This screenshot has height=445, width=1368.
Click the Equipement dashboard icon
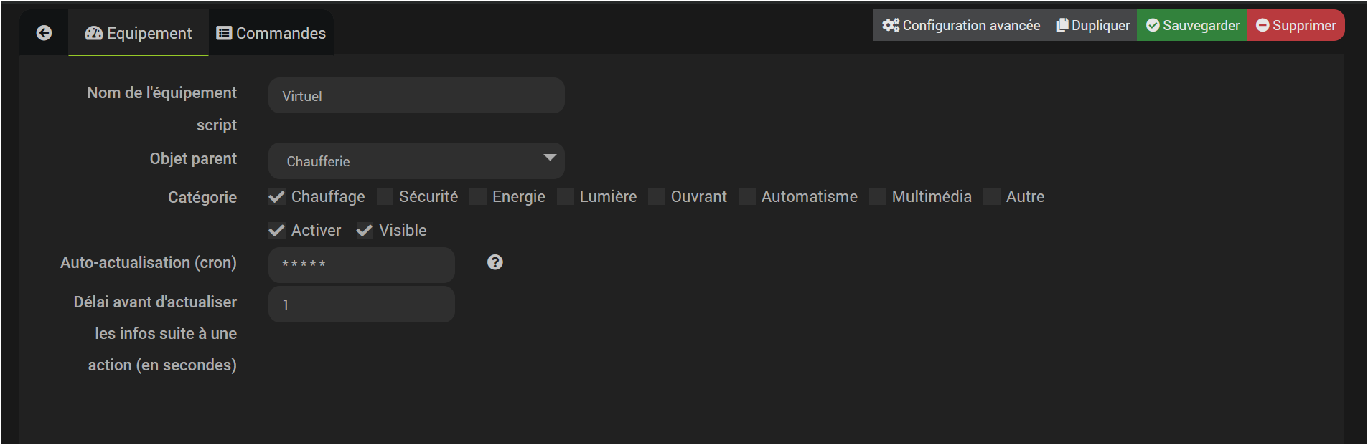[94, 33]
